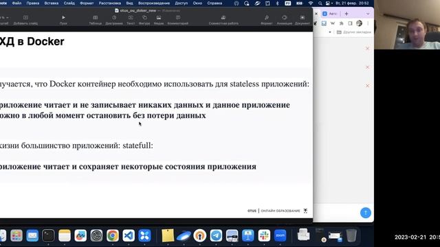Open the Вставка menu

[x=52, y=3]
